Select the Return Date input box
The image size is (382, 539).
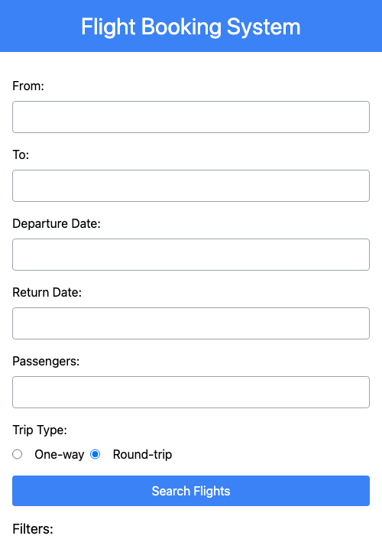click(x=191, y=323)
